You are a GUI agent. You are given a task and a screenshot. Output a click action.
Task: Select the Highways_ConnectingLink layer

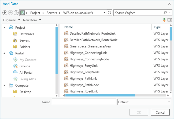coord(88,53)
